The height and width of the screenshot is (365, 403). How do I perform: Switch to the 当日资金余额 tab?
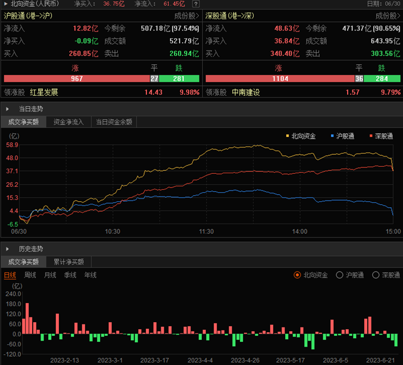click(x=114, y=122)
